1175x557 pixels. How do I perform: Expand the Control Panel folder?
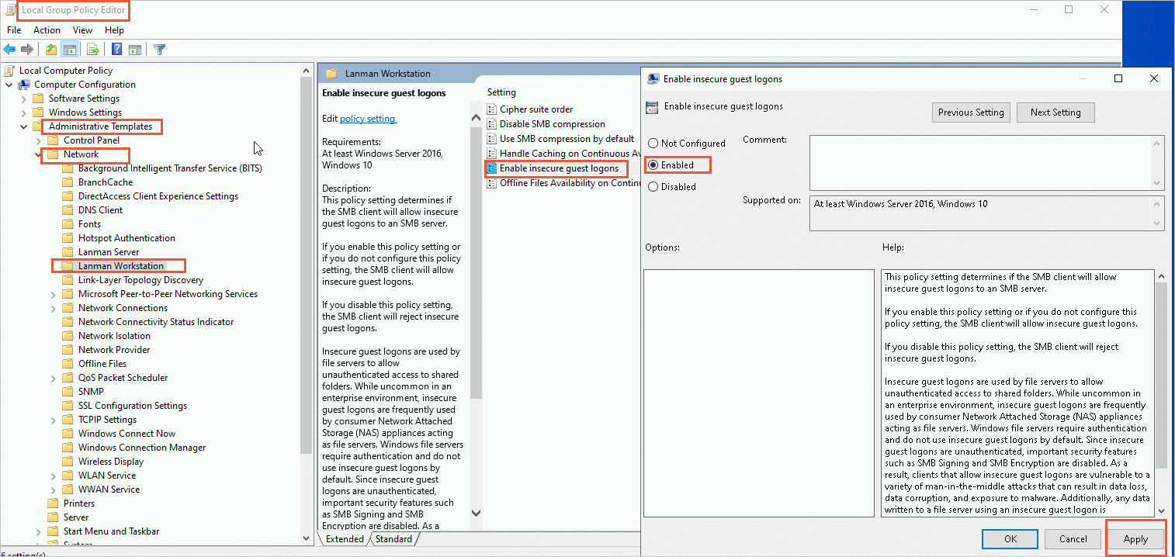[x=38, y=140]
